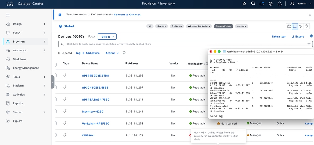This screenshot has height=145, width=314.
Task: Open admin1 user menu
Action: [x=300, y=3]
